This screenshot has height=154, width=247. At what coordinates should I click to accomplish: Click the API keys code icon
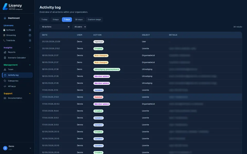[x=5, y=86]
